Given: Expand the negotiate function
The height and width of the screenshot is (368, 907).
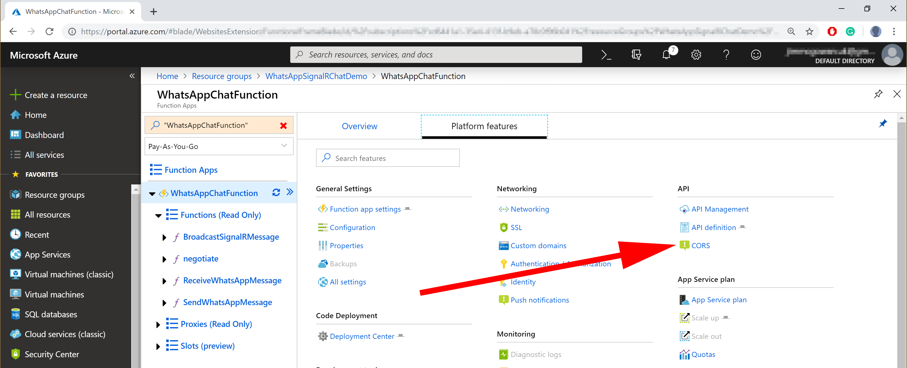Looking at the screenshot, I should tap(164, 259).
